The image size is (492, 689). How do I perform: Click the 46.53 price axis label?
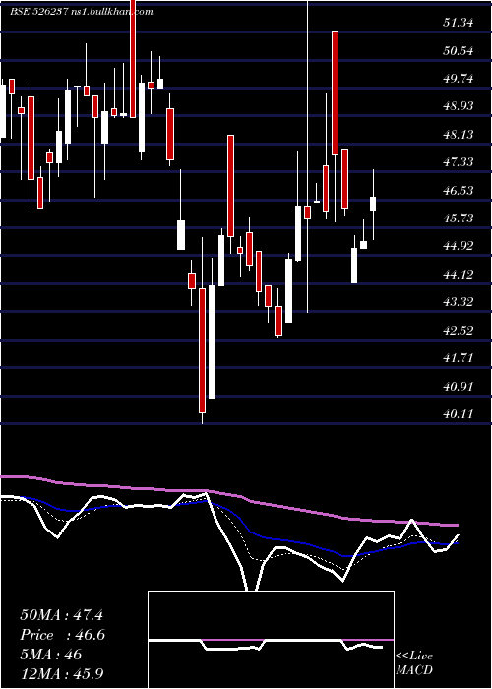click(x=459, y=191)
